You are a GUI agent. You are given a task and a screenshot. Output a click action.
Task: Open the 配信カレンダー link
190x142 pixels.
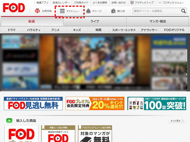coord(61,3)
